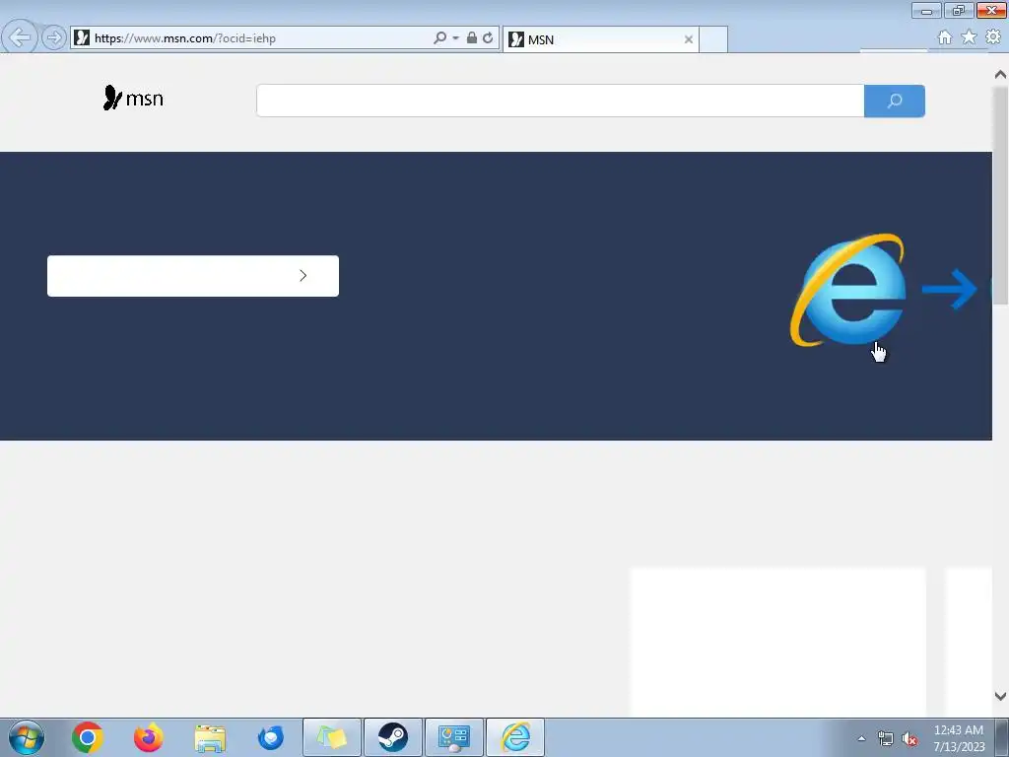Click the msn butterfly logo
Screen dimensions: 1009x757
pos(133,99)
